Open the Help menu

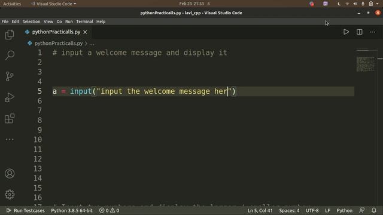(x=101, y=21)
